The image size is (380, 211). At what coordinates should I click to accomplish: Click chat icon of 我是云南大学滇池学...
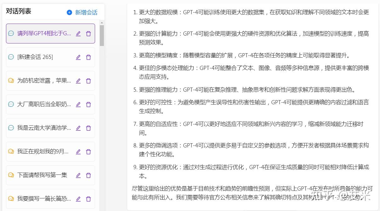coord(11,128)
